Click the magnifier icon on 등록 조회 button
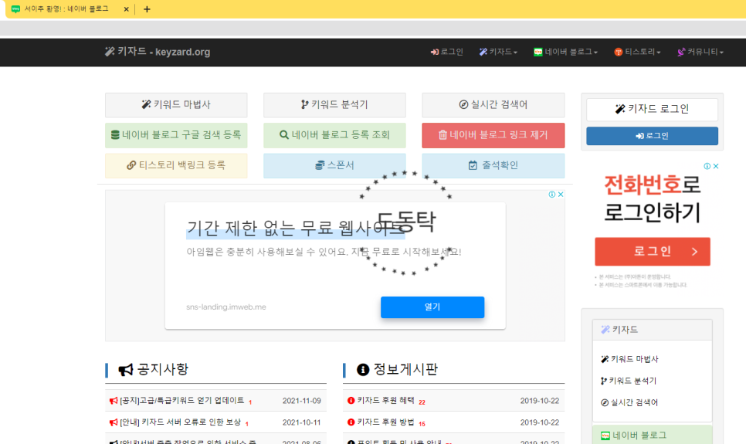Screen dimensions: 746x444 [284, 134]
